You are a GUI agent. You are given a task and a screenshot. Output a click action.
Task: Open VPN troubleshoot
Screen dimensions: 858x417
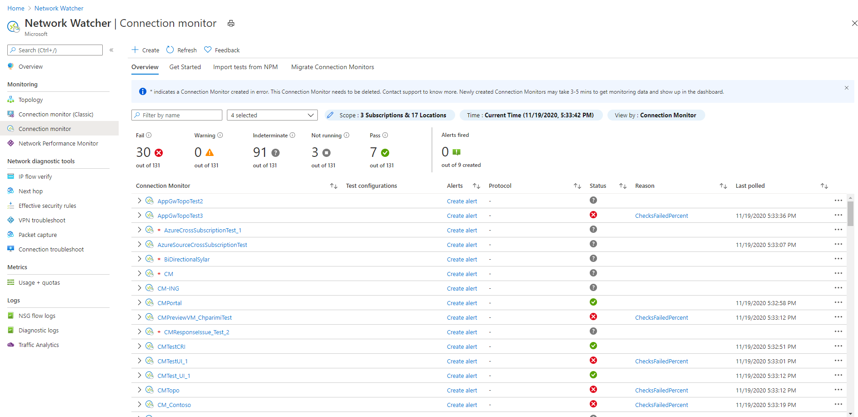[41, 220]
